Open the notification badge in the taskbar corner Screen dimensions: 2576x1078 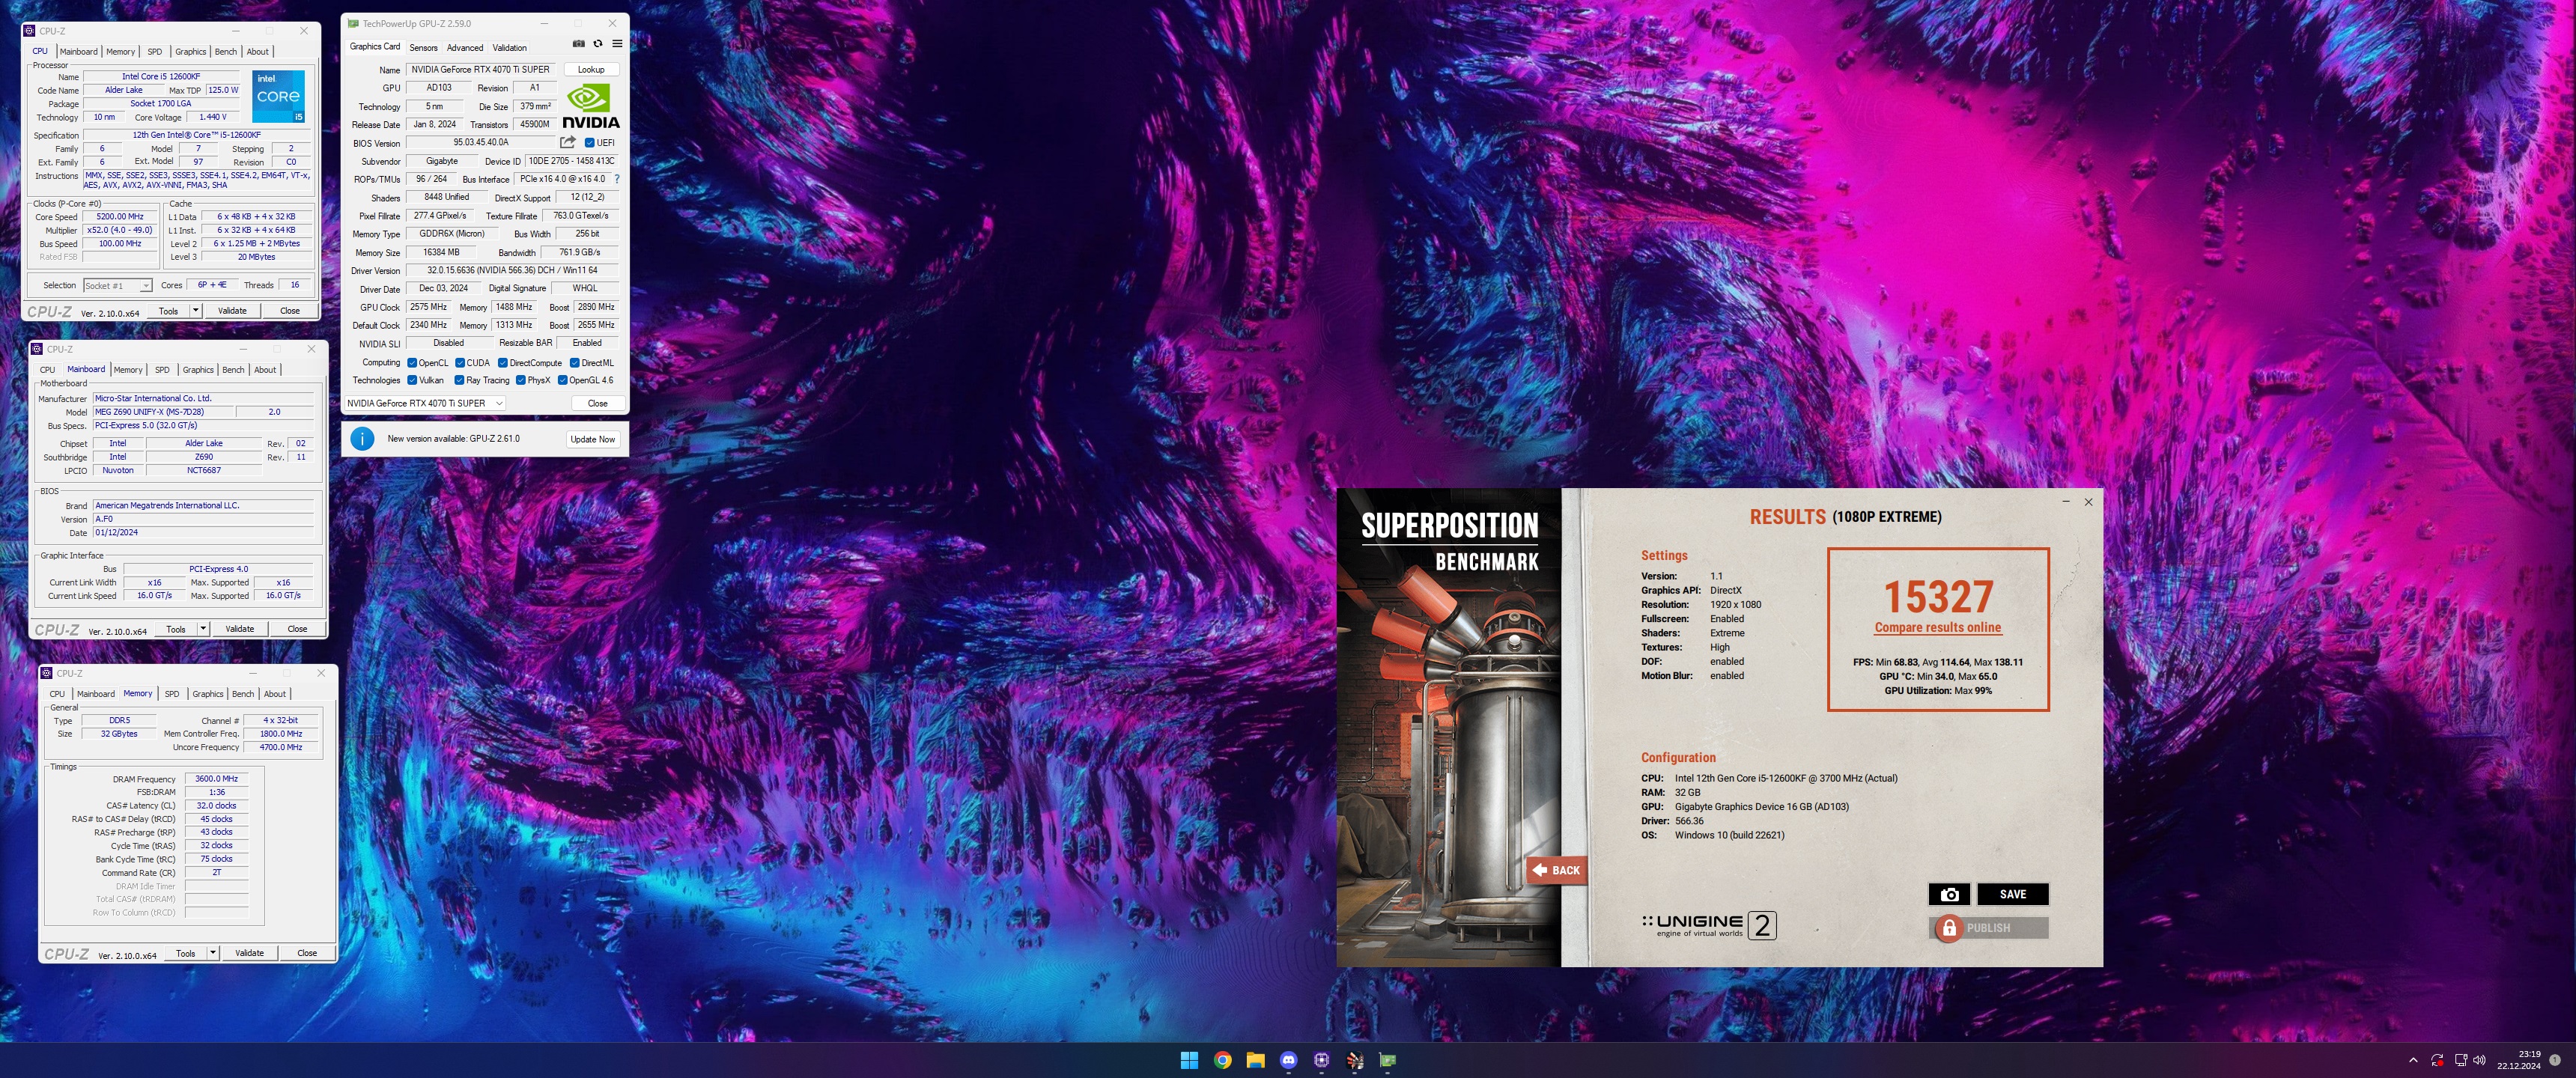(x=2555, y=1059)
